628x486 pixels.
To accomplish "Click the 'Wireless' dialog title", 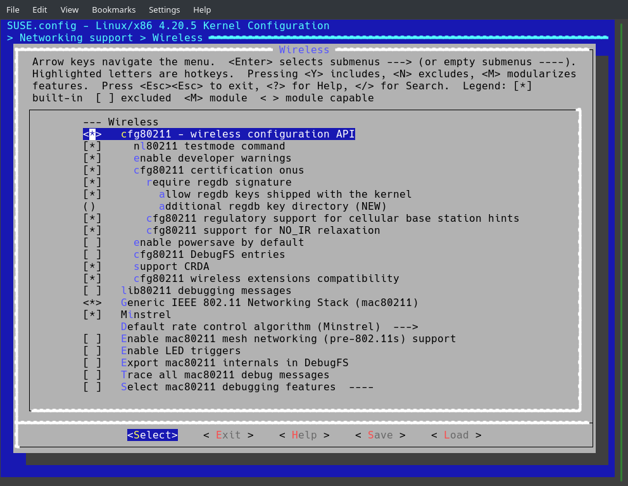I will point(305,49).
